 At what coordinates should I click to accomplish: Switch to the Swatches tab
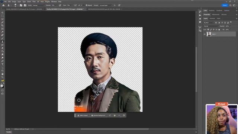point(212,11)
